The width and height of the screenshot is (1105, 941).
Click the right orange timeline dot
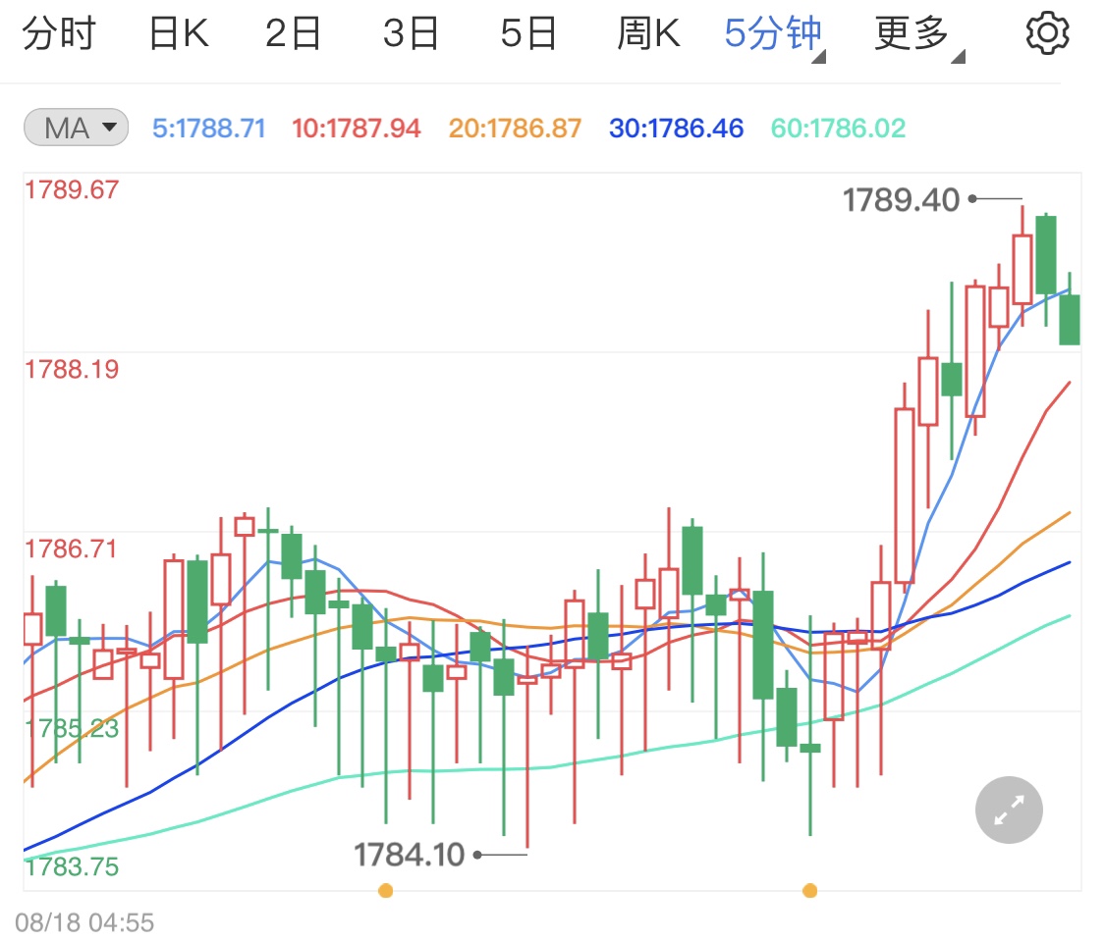coord(810,891)
